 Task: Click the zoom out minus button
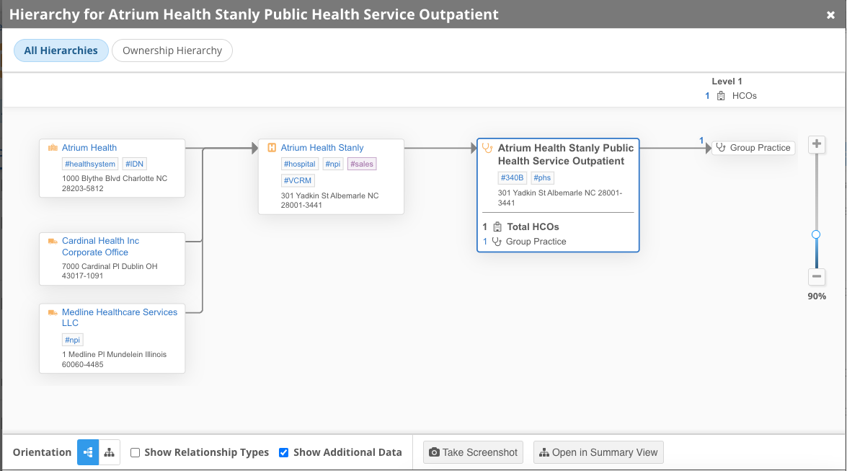(817, 276)
